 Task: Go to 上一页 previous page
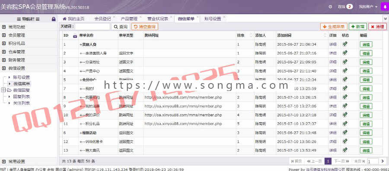point(314,162)
